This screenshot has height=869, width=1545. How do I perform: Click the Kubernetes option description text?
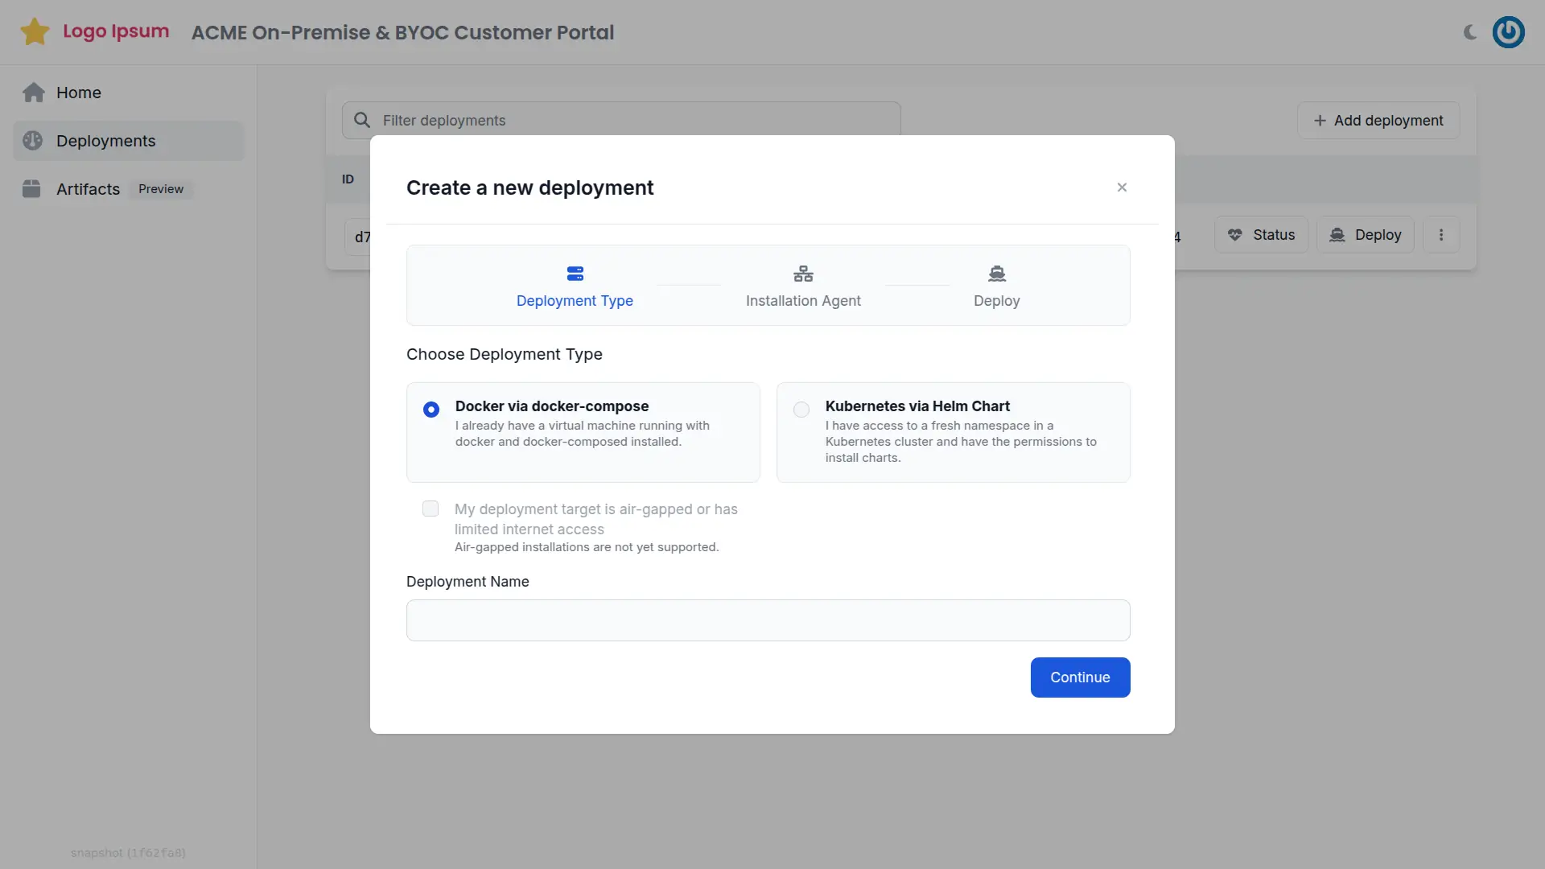(961, 442)
